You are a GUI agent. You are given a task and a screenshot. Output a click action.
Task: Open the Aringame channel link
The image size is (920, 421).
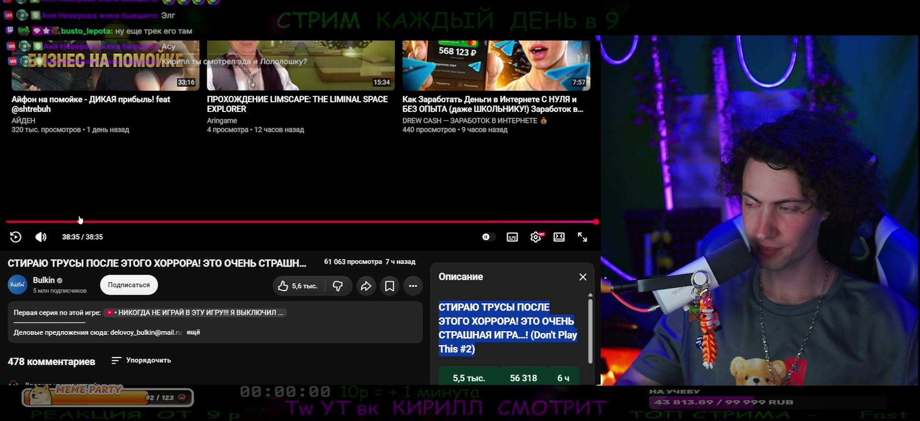[222, 121]
